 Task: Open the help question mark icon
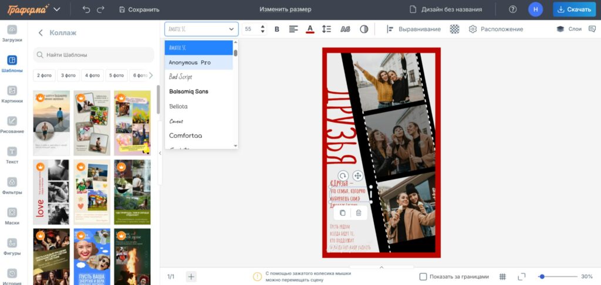(512, 9)
